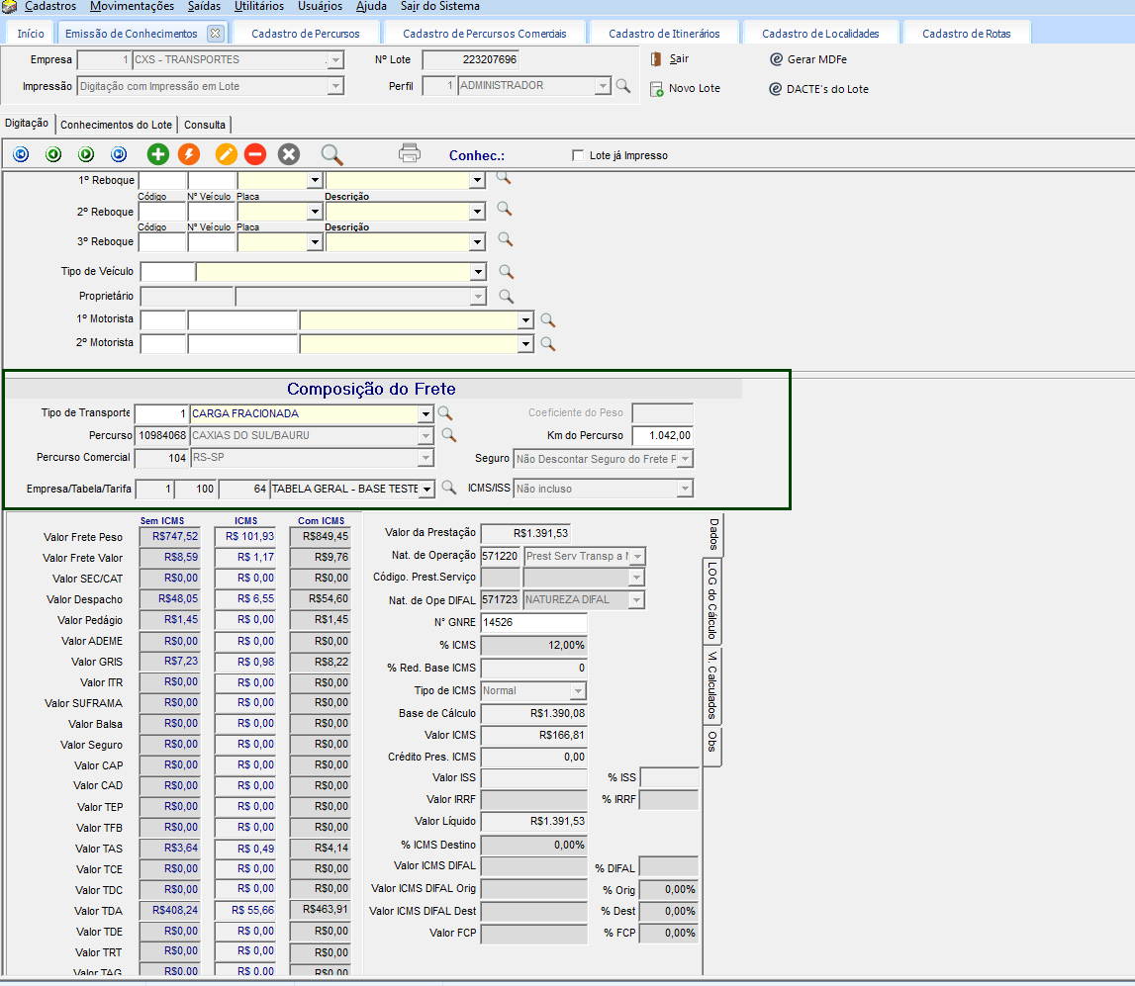Image resolution: width=1135 pixels, height=986 pixels.
Task: Open the Movimentações menu
Action: (x=132, y=6)
